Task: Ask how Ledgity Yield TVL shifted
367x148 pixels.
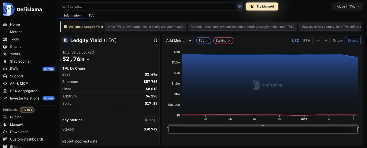Action: click(331, 27)
